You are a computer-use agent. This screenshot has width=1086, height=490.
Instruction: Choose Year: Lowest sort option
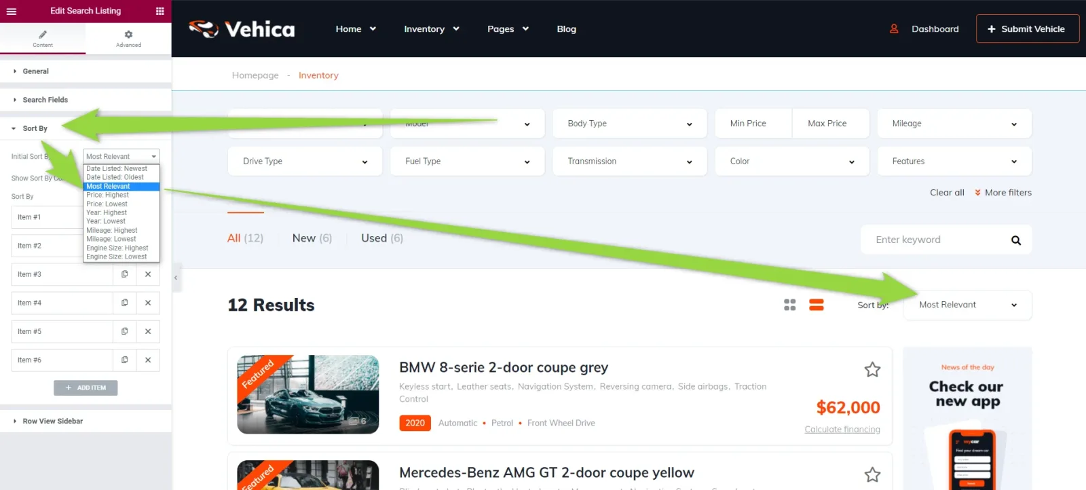tap(121, 221)
